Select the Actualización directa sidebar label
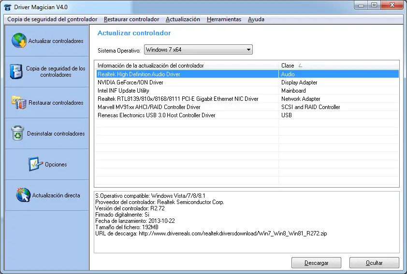407x274 pixels. click(56, 195)
